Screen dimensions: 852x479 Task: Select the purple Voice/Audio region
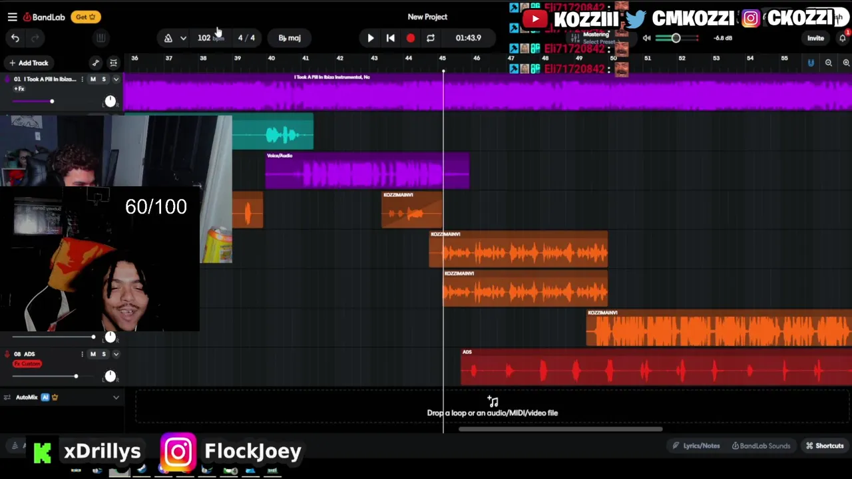pyautogui.click(x=367, y=171)
